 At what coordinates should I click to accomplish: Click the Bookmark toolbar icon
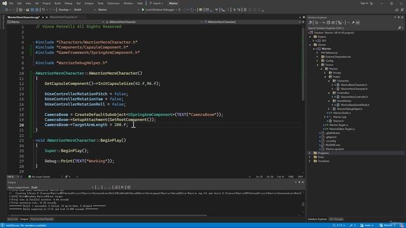click(x=245, y=9)
